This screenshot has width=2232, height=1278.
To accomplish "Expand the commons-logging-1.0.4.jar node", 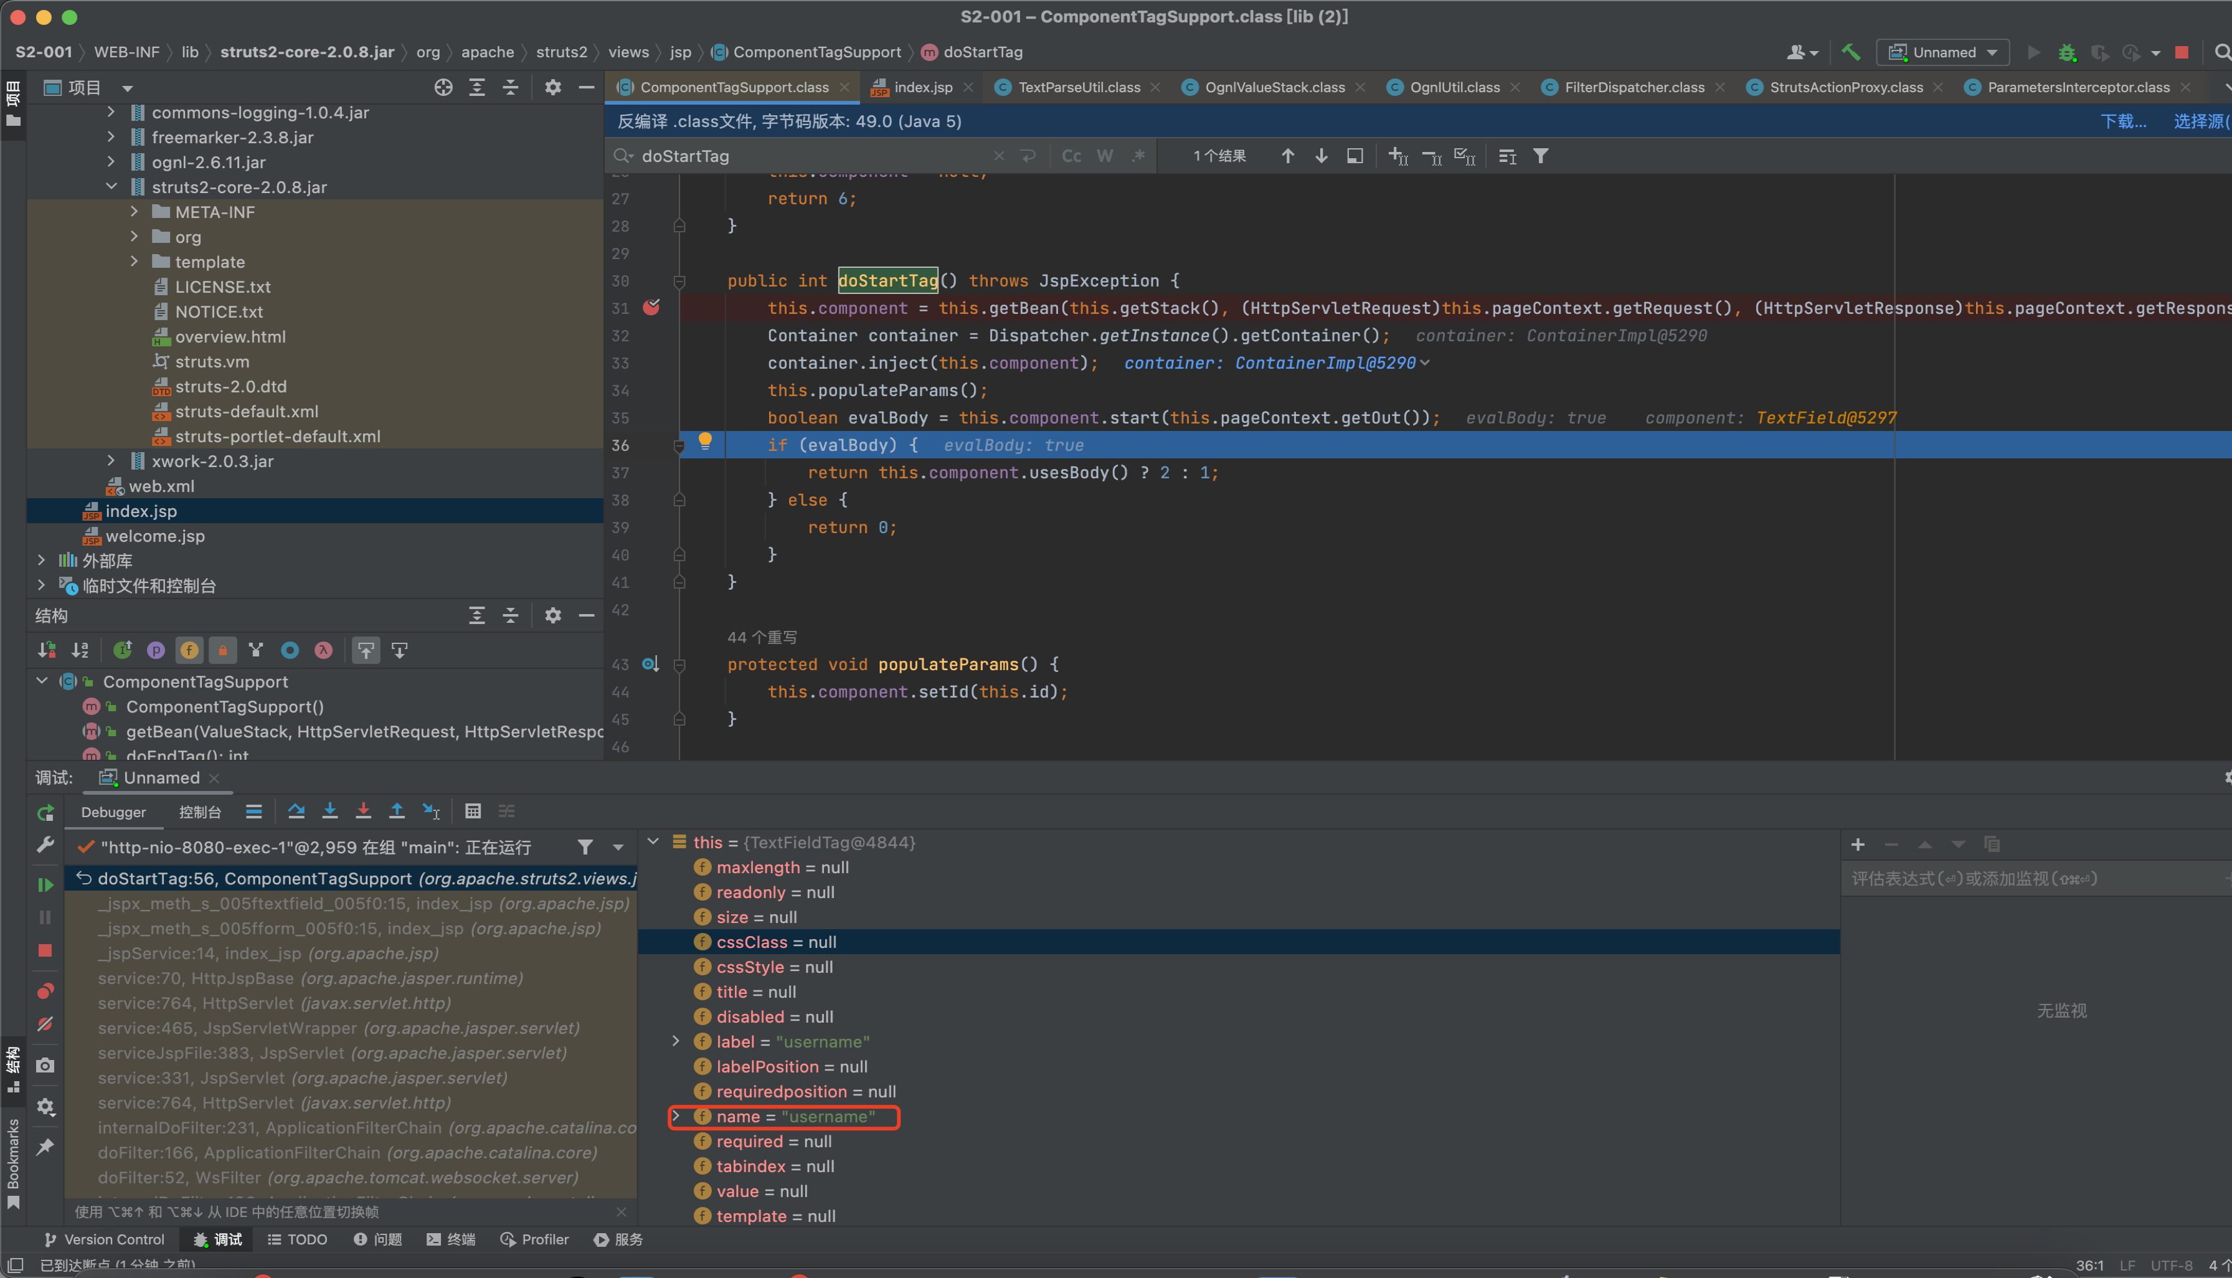I will point(111,112).
